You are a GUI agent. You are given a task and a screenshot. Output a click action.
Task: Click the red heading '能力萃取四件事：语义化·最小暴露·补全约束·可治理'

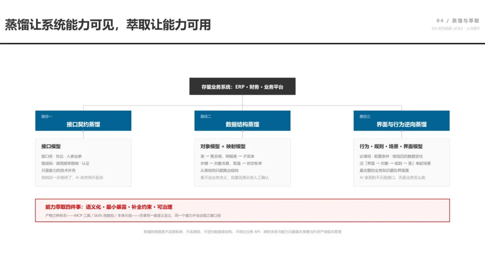point(109,207)
